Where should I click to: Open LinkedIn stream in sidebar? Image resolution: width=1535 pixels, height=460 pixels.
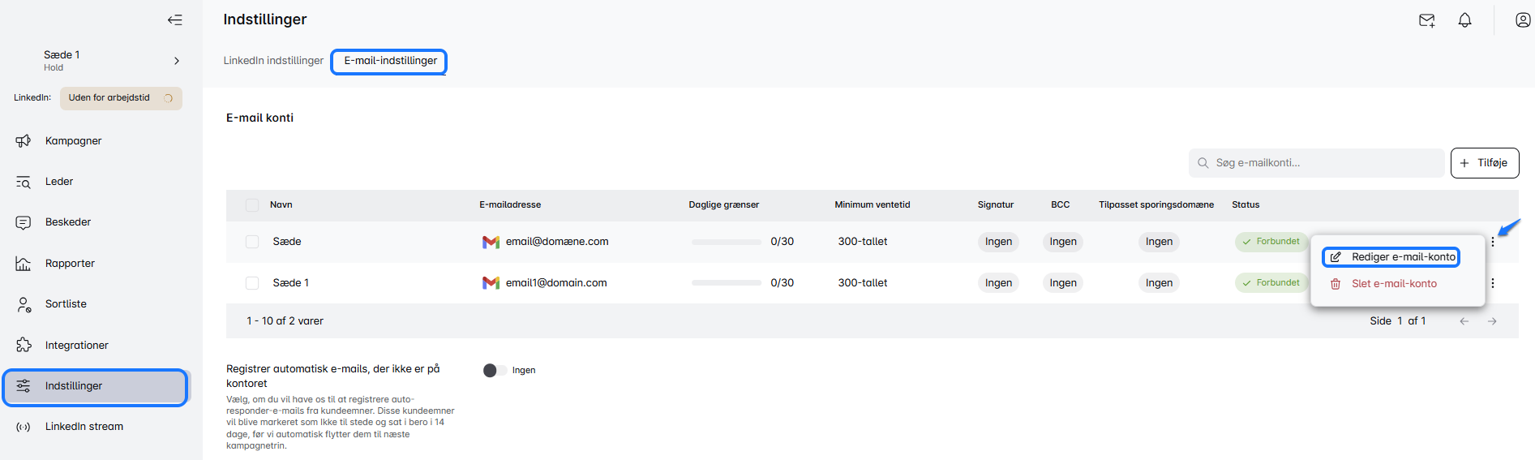click(x=84, y=427)
